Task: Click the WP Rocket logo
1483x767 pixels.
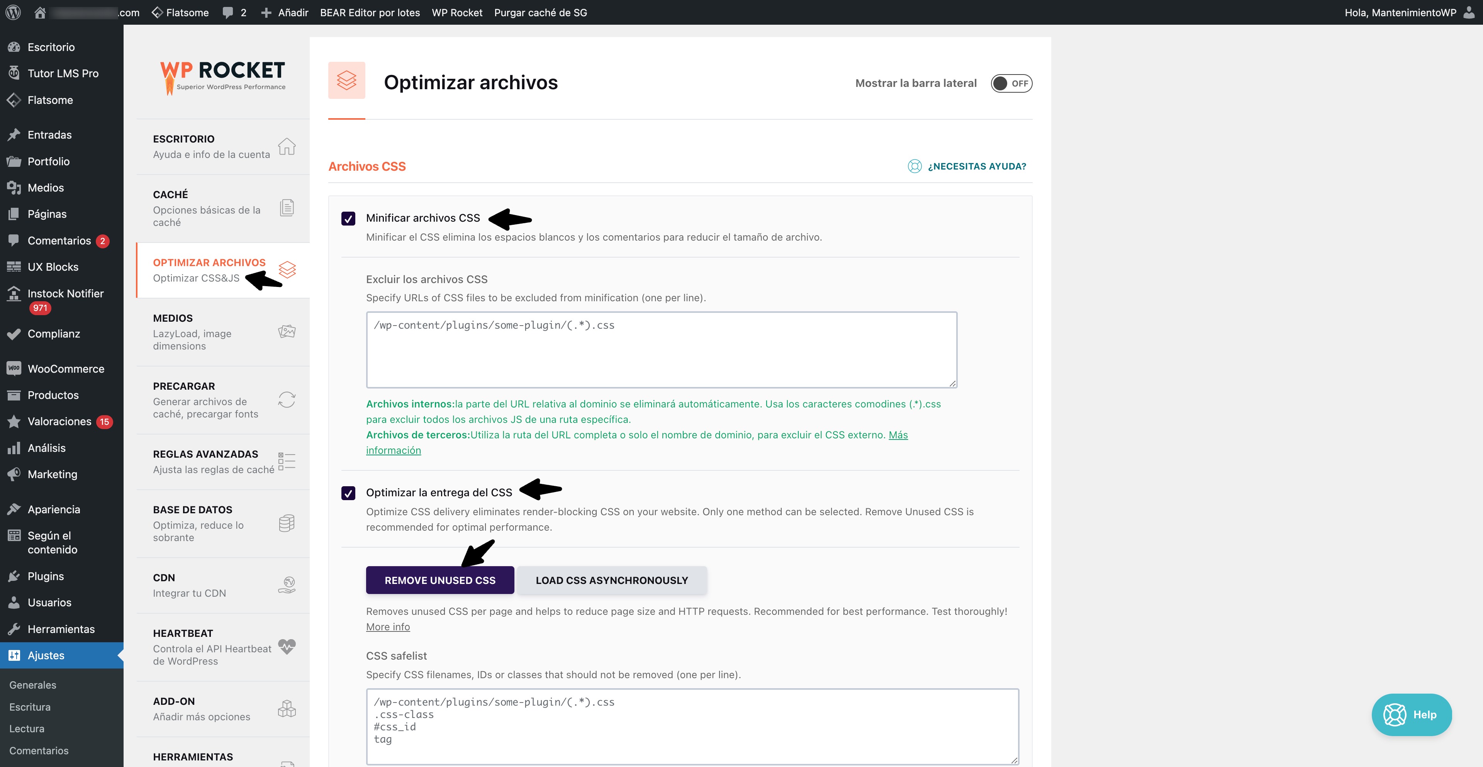Action: pos(222,75)
